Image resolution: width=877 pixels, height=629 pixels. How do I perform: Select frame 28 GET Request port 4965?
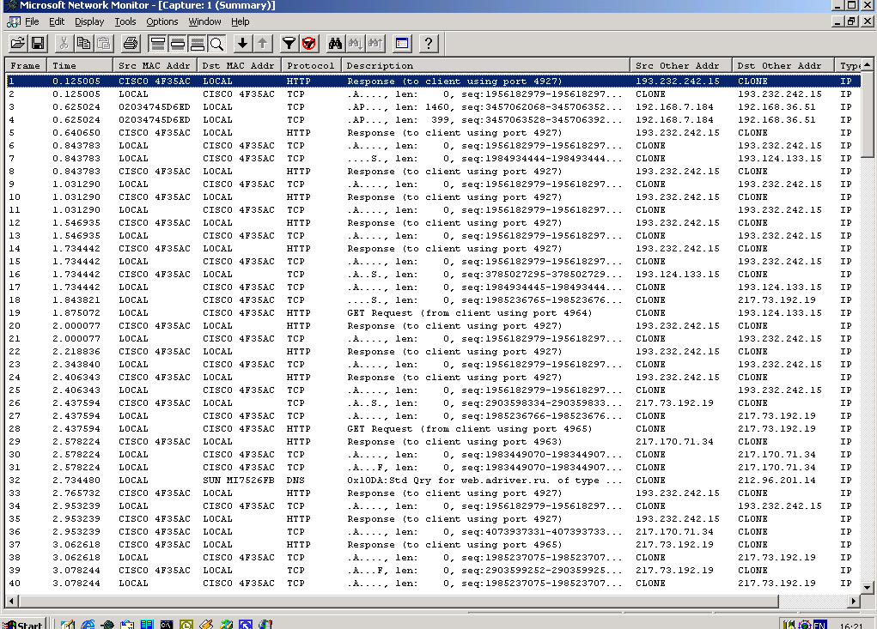[433, 428]
